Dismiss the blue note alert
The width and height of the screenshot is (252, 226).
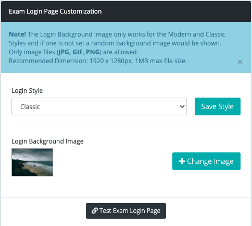point(240,62)
